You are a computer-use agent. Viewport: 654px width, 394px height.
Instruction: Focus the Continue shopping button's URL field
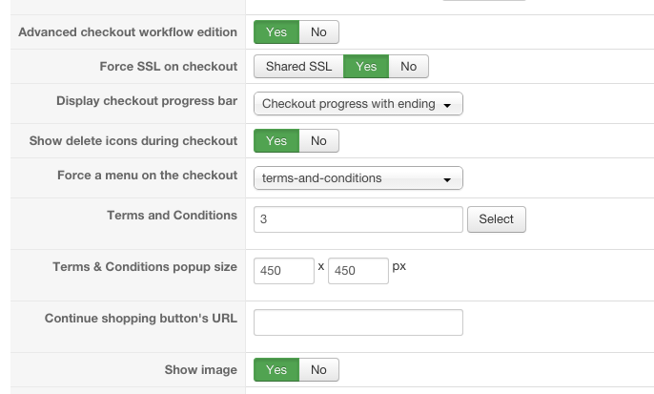pos(358,322)
